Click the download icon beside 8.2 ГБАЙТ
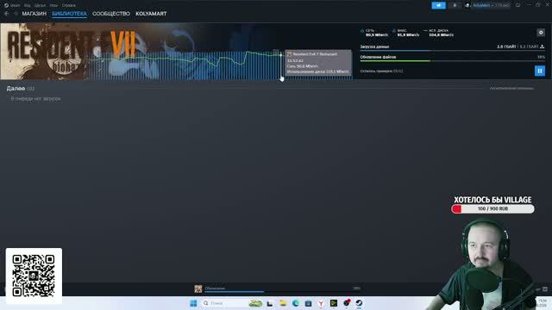The height and width of the screenshot is (310, 552). pyautogui.click(x=543, y=46)
